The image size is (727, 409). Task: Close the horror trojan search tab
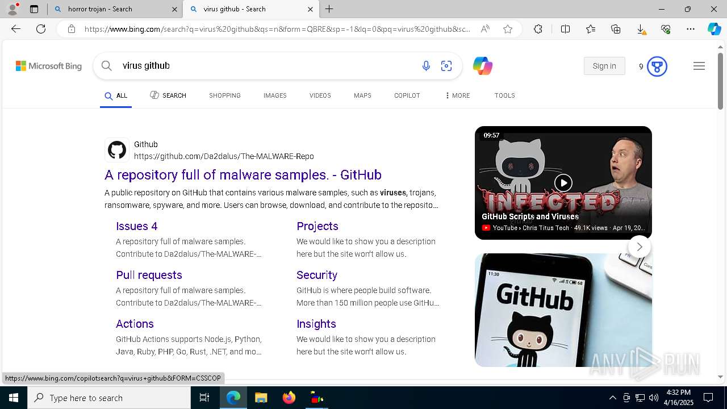(174, 9)
